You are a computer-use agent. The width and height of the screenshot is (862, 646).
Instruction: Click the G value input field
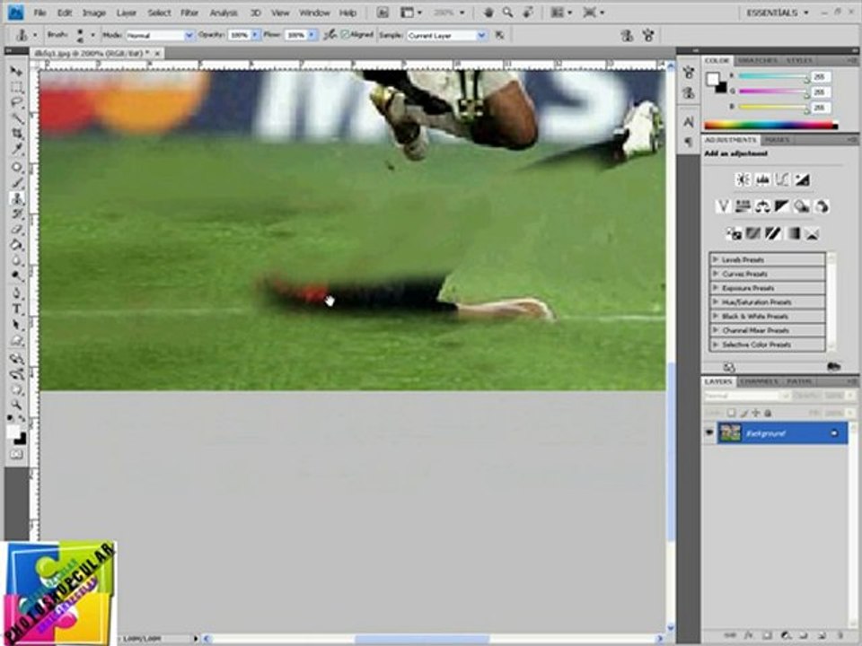[x=820, y=92]
